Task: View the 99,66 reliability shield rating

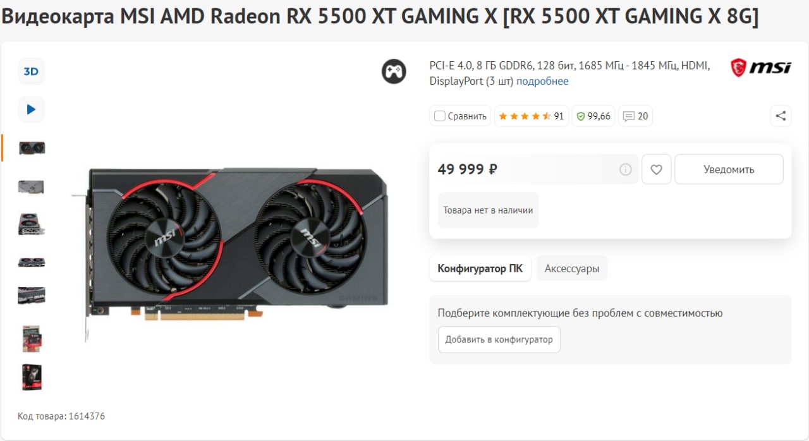Action: 593,116
